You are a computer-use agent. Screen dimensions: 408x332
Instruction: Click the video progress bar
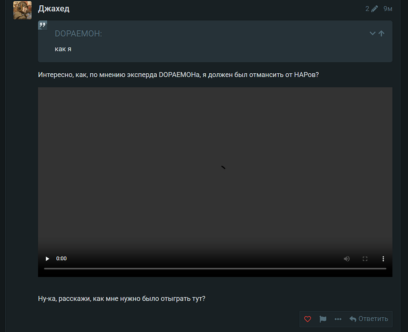pos(215,268)
